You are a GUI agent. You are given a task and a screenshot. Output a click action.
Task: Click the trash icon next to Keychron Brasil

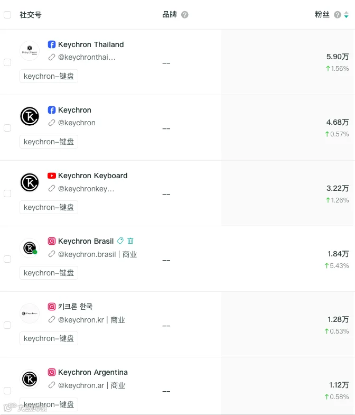point(130,241)
